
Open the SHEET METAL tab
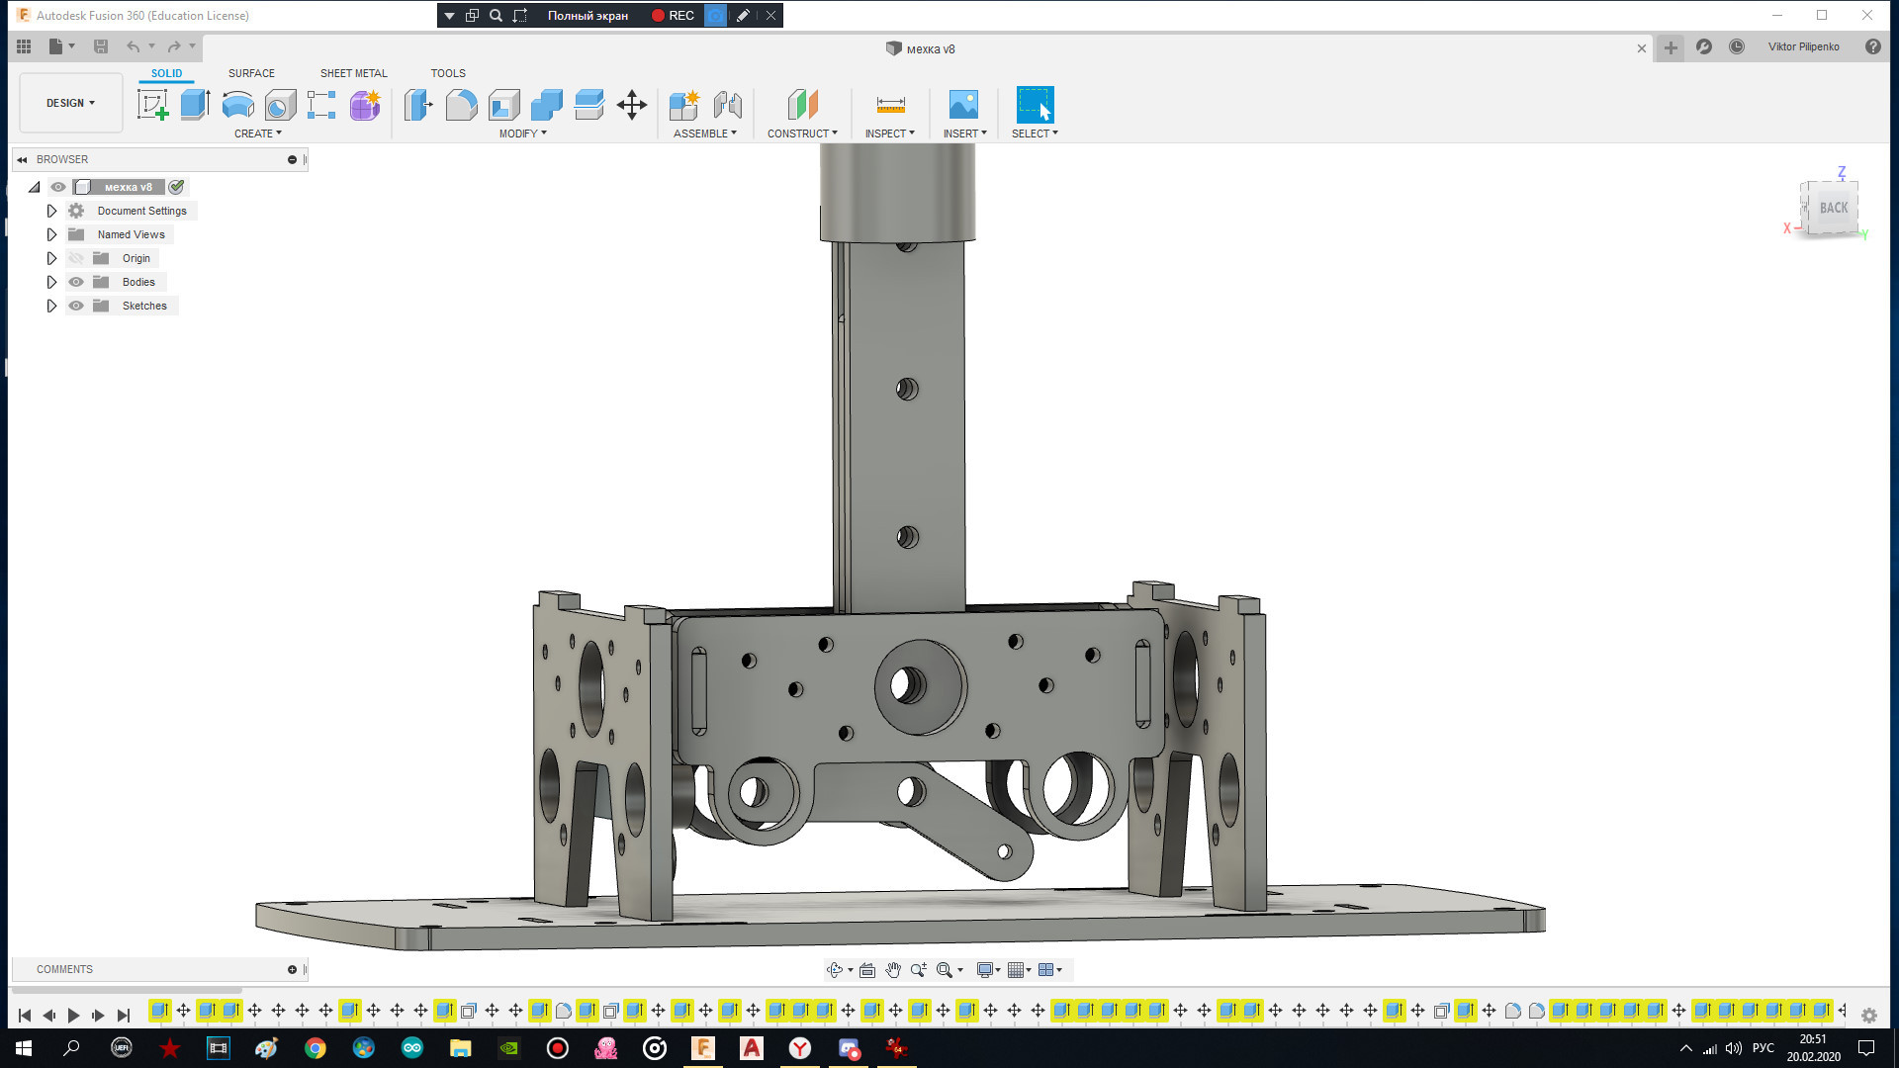pos(353,73)
